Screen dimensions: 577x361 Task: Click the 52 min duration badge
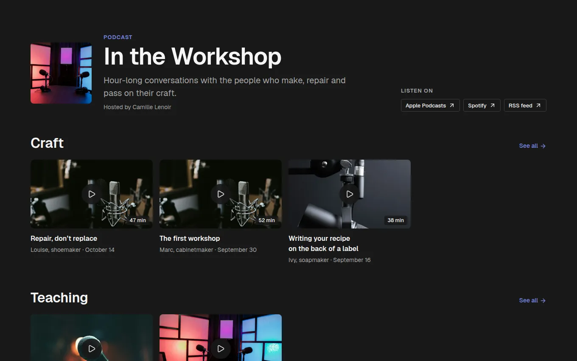tap(267, 220)
